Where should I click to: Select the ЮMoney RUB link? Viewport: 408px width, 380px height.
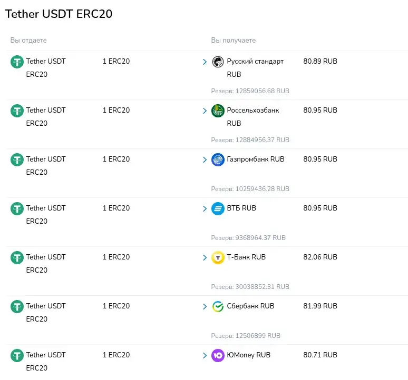(248, 355)
